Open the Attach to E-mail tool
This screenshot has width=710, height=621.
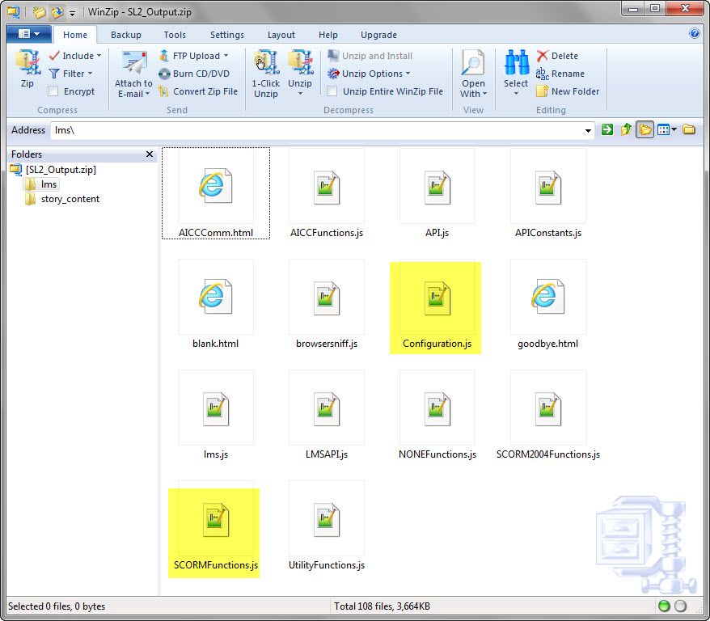pyautogui.click(x=133, y=74)
